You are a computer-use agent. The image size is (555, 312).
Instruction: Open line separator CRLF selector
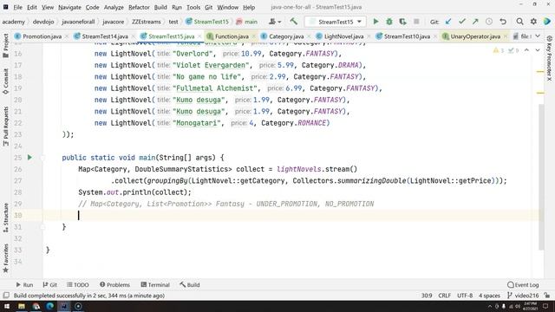[x=445, y=296]
